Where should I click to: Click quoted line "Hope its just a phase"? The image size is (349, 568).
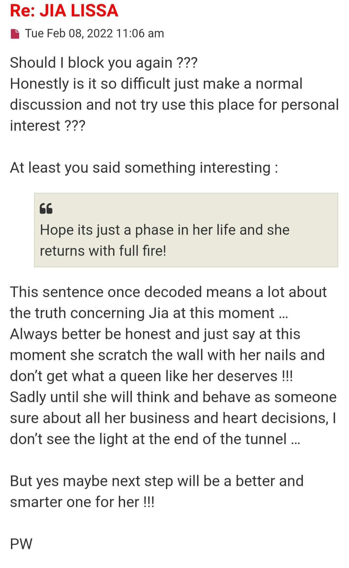click(x=164, y=230)
